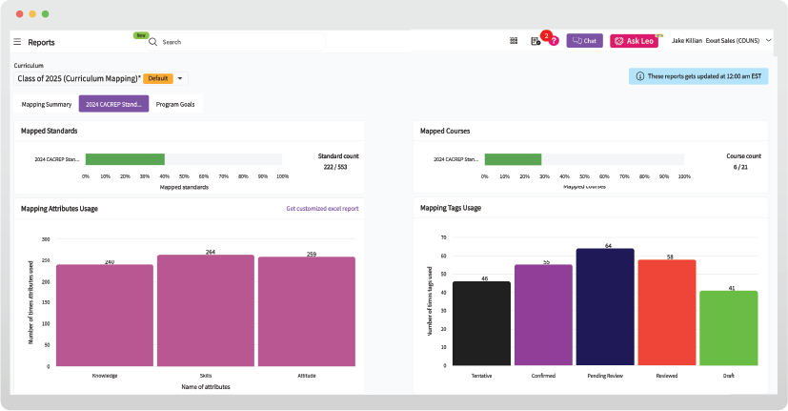Image resolution: width=788 pixels, height=411 pixels.
Task: Click the red Reviewed tag bar
Action: pyautogui.click(x=667, y=313)
